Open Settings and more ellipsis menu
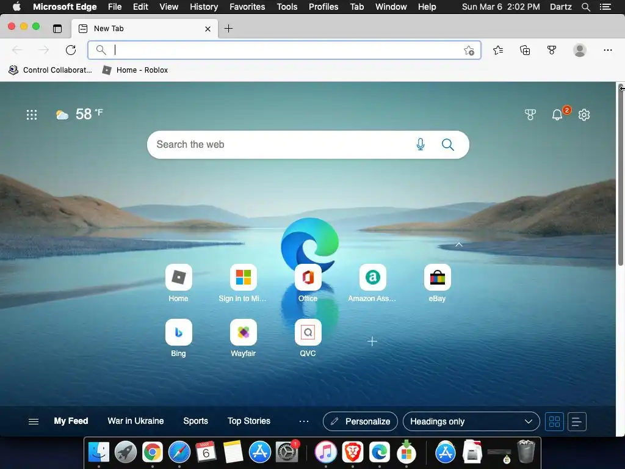Image resolution: width=625 pixels, height=469 pixels. click(x=607, y=50)
